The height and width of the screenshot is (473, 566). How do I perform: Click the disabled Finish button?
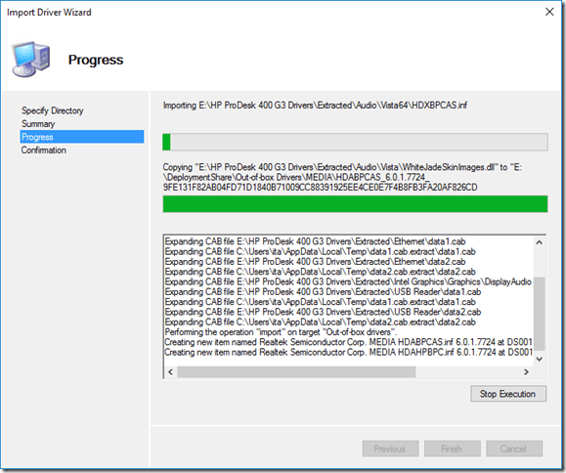[x=452, y=449]
